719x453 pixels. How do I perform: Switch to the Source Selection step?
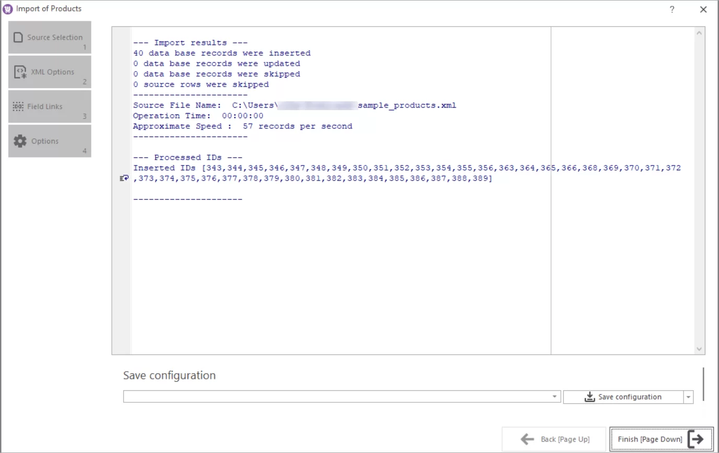click(49, 35)
